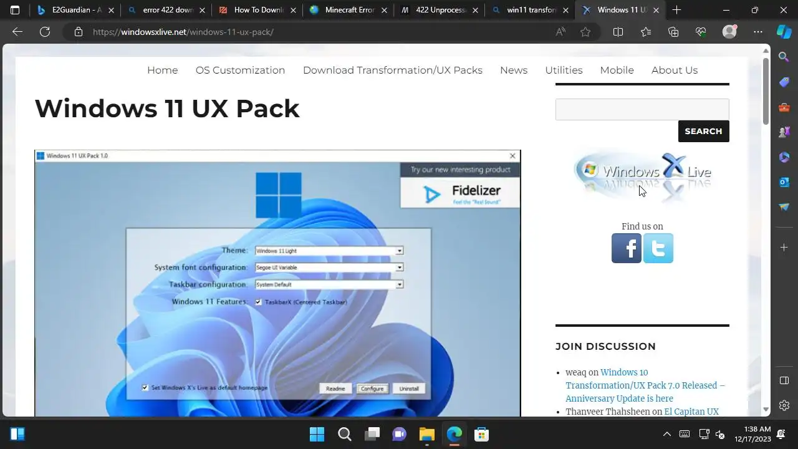Open El Capitan UX link

691,412
